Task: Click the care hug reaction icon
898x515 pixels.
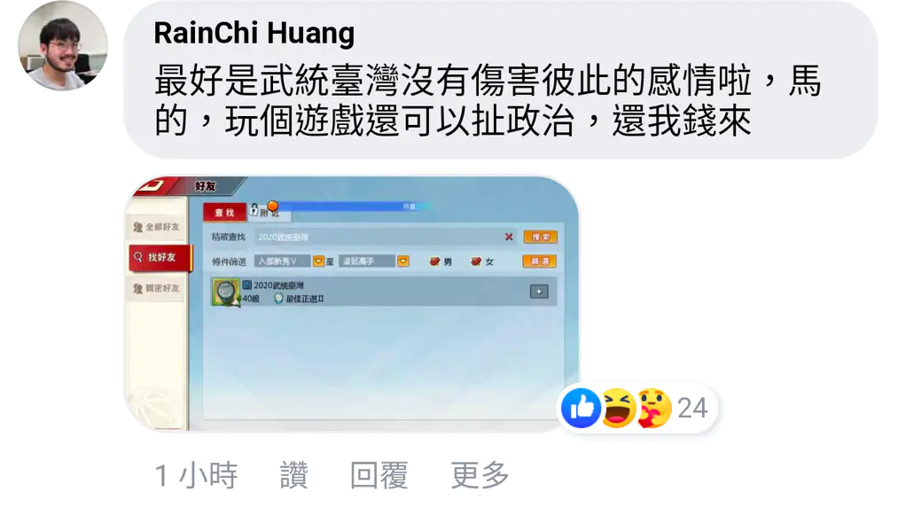Action: [653, 408]
